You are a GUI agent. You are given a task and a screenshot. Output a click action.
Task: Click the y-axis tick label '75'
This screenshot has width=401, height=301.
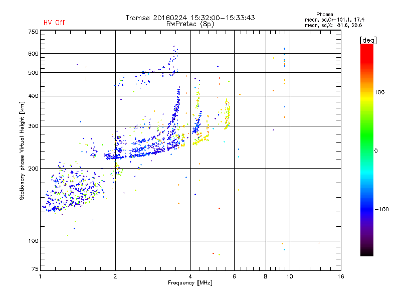click(35, 269)
